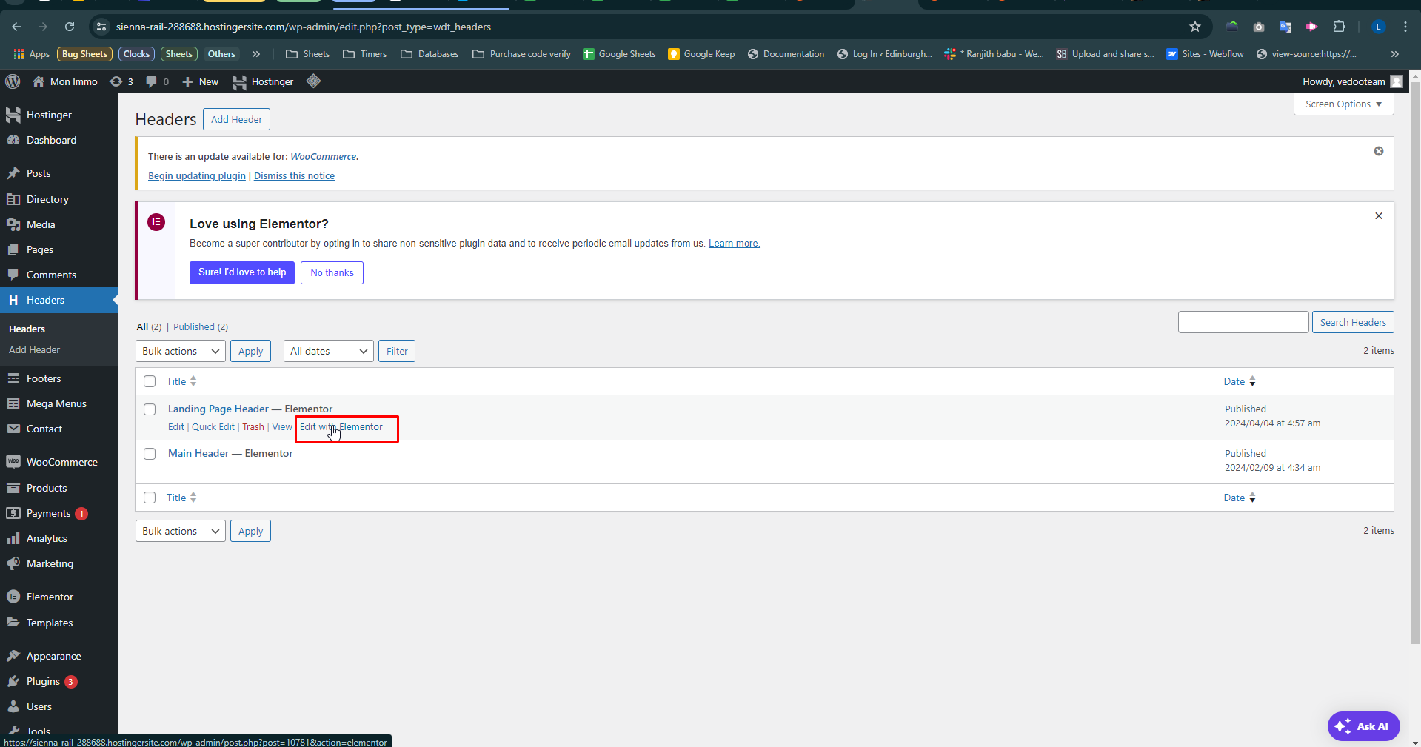Click the Search Headers button
The height and width of the screenshot is (747, 1421).
click(x=1353, y=322)
